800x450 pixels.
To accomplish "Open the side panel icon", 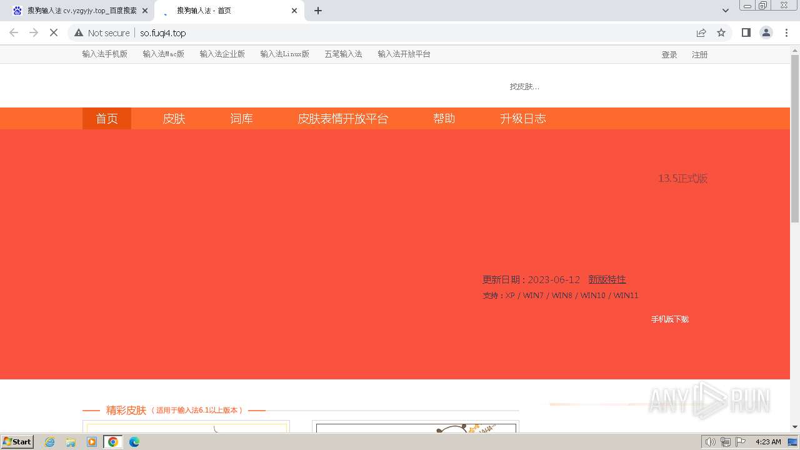I will (x=746, y=32).
